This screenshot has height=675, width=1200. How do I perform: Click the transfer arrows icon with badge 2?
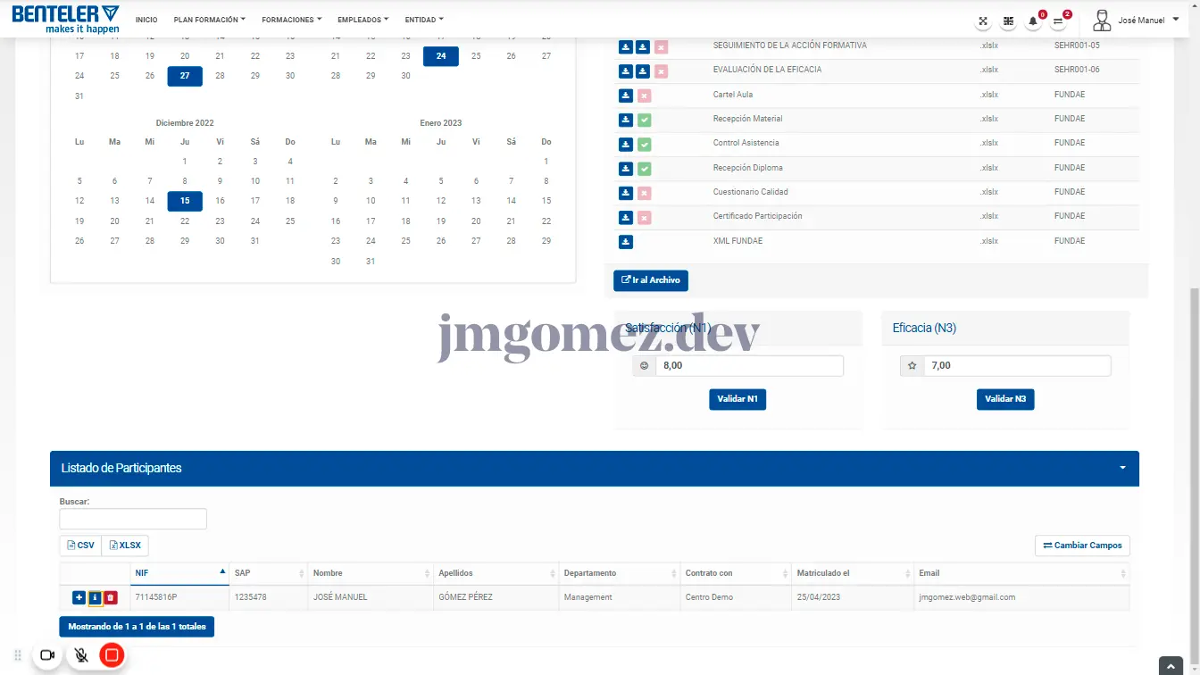click(x=1058, y=21)
